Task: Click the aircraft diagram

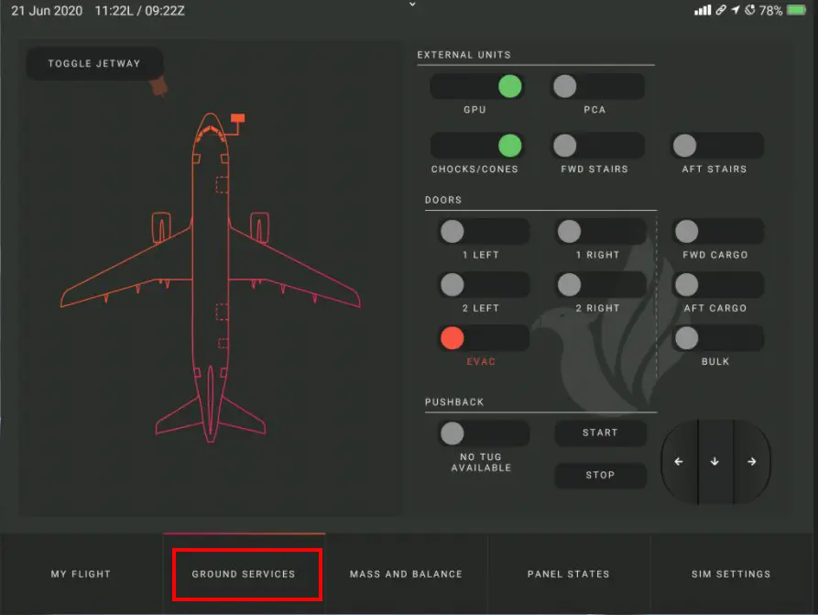Action: click(x=211, y=278)
